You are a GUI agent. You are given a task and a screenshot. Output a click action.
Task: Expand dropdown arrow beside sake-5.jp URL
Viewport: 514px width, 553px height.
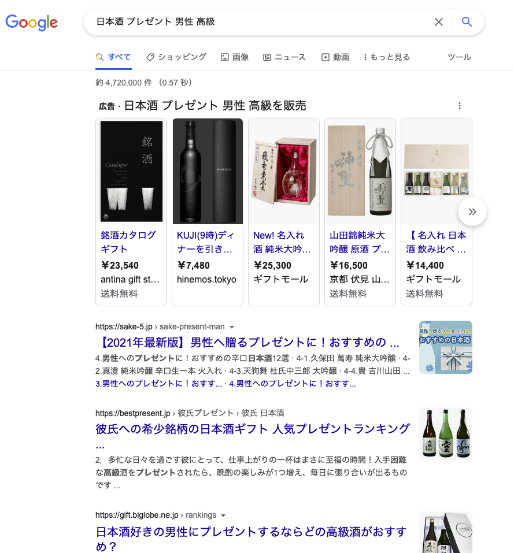click(x=232, y=327)
